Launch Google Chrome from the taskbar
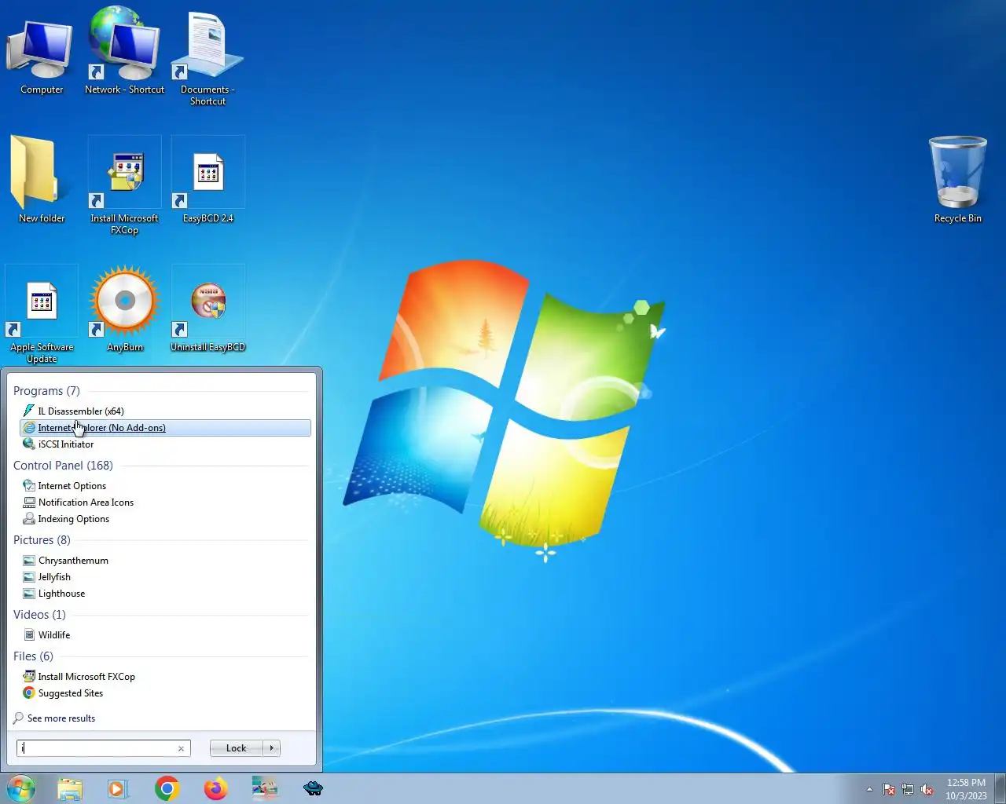 (167, 788)
